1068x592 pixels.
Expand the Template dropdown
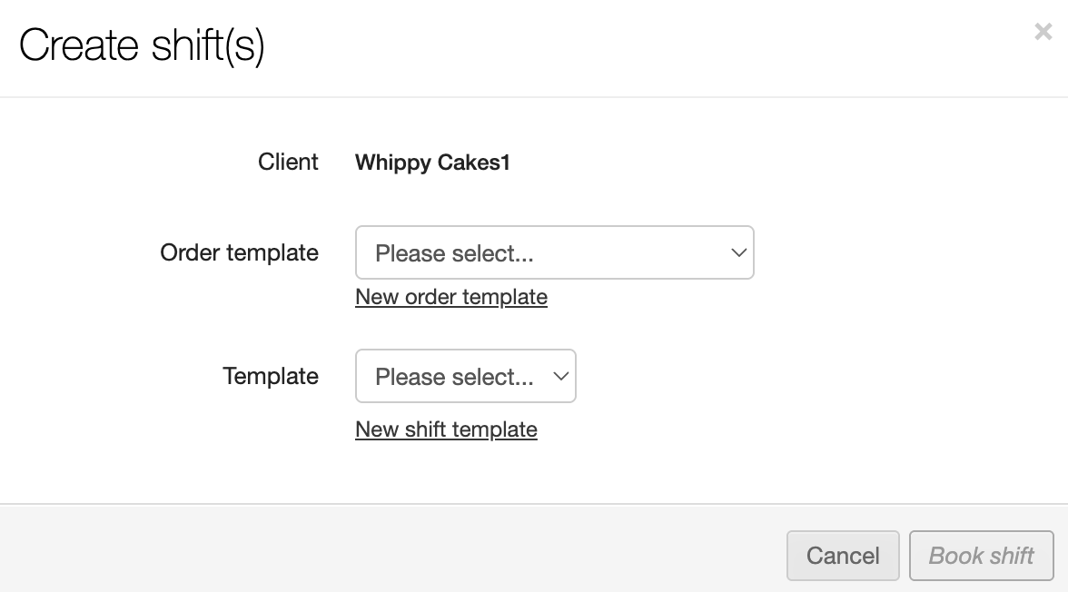(x=465, y=376)
